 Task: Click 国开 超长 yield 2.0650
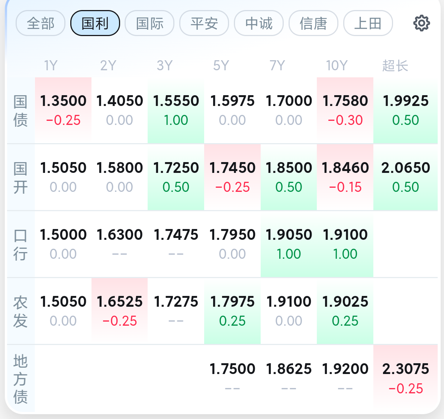click(x=405, y=177)
